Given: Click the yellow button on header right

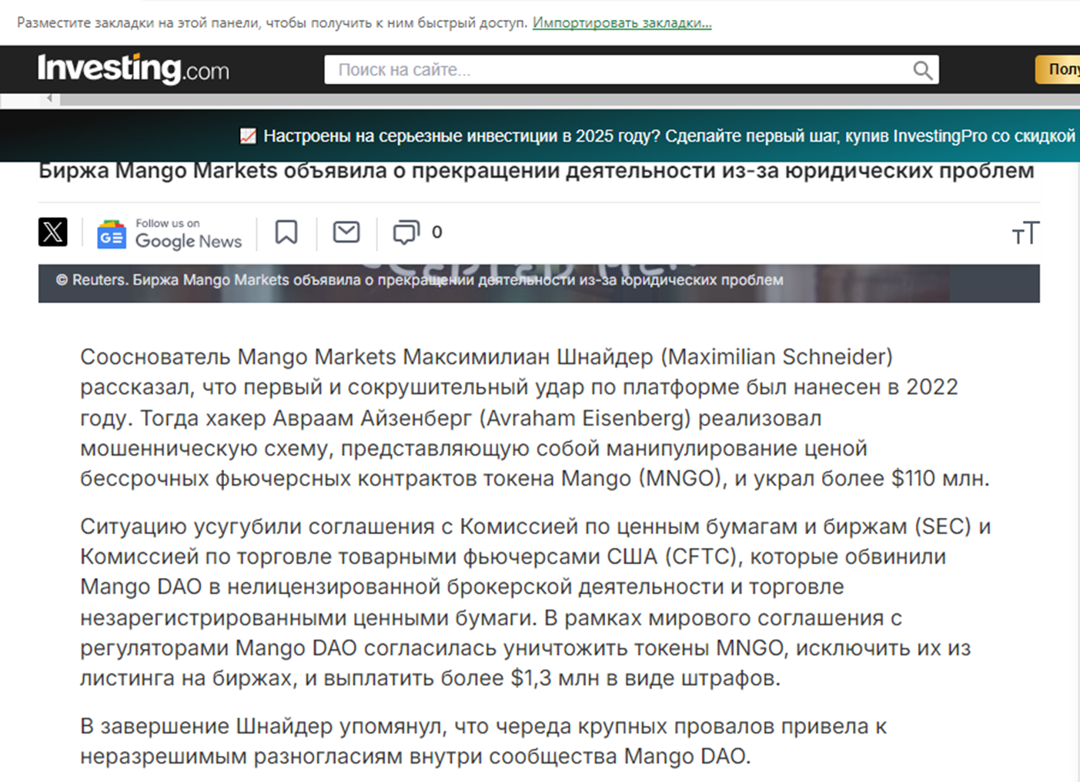Looking at the screenshot, I should (1058, 69).
